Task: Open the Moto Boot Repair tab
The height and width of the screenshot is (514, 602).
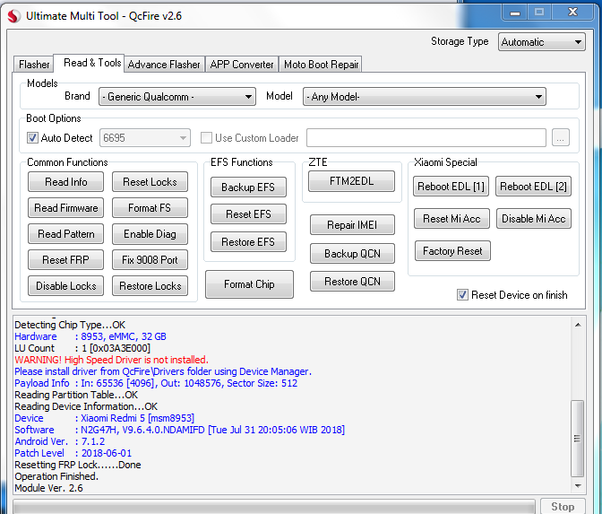Action: 321,65
